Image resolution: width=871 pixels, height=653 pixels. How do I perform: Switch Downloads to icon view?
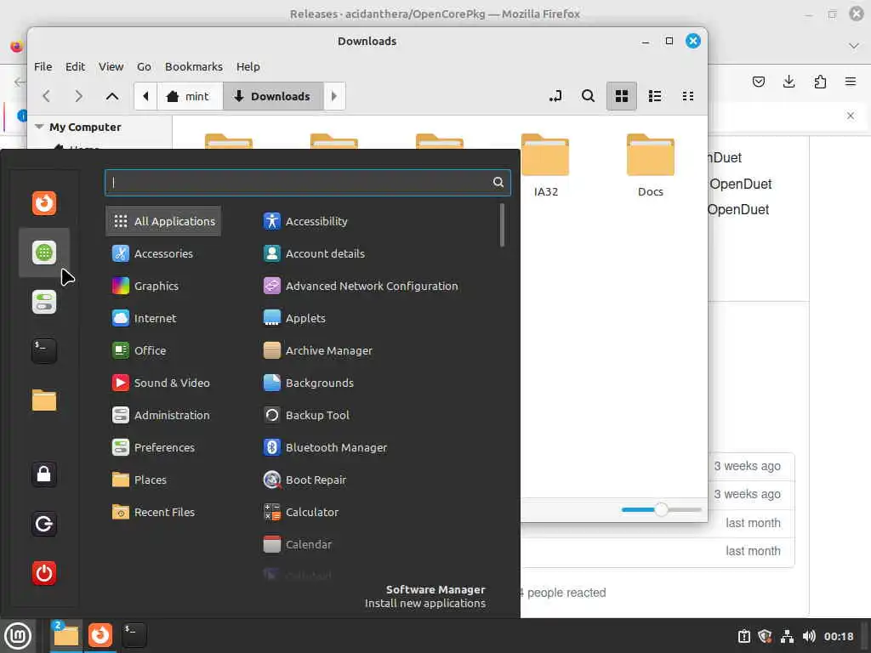tap(622, 96)
